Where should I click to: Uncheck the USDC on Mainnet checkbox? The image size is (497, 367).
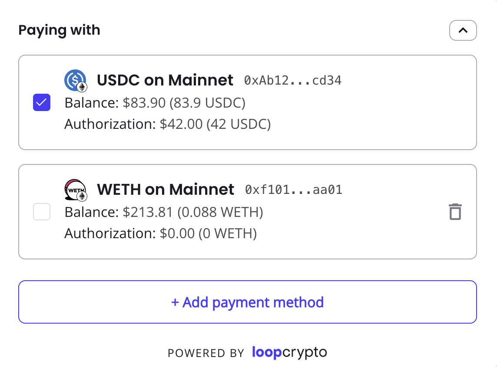(42, 102)
